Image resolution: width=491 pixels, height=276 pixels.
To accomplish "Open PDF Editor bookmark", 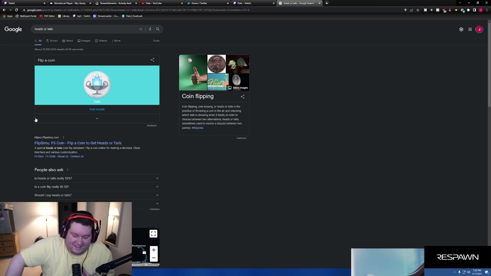I will point(47,16).
